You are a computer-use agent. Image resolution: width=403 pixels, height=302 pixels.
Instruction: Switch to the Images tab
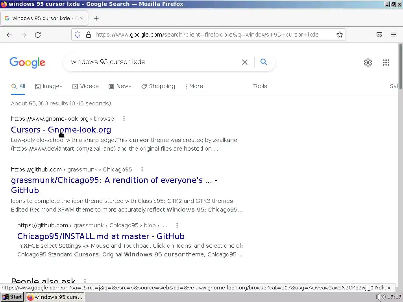[x=48, y=86]
